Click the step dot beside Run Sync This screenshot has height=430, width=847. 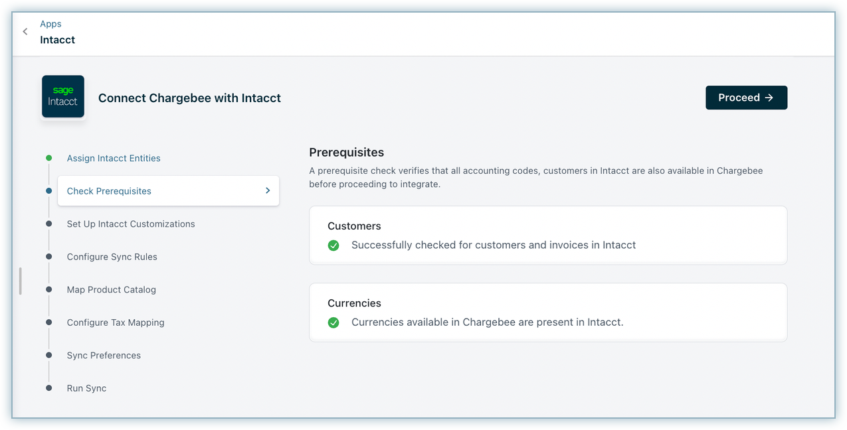[x=49, y=388]
